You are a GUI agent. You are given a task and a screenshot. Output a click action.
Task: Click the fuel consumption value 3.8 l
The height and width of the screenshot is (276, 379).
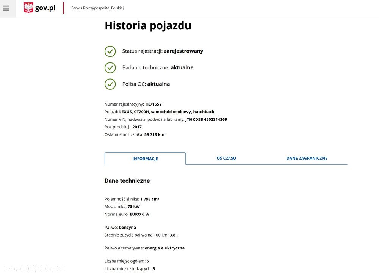click(x=174, y=235)
